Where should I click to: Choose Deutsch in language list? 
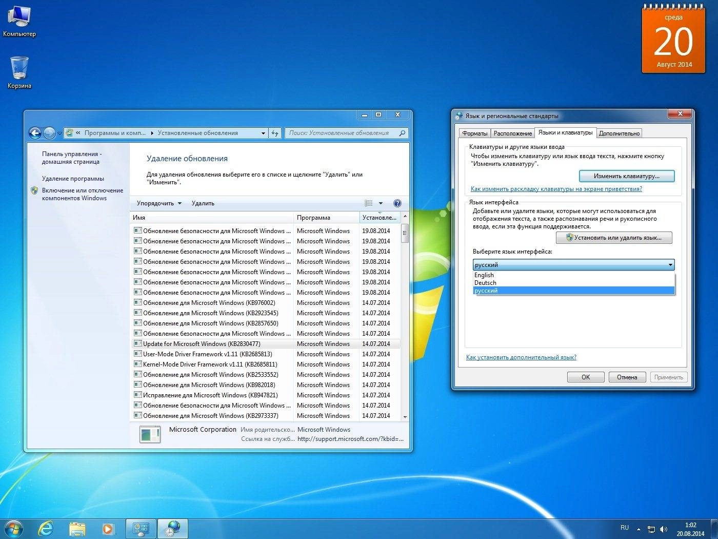click(573, 283)
